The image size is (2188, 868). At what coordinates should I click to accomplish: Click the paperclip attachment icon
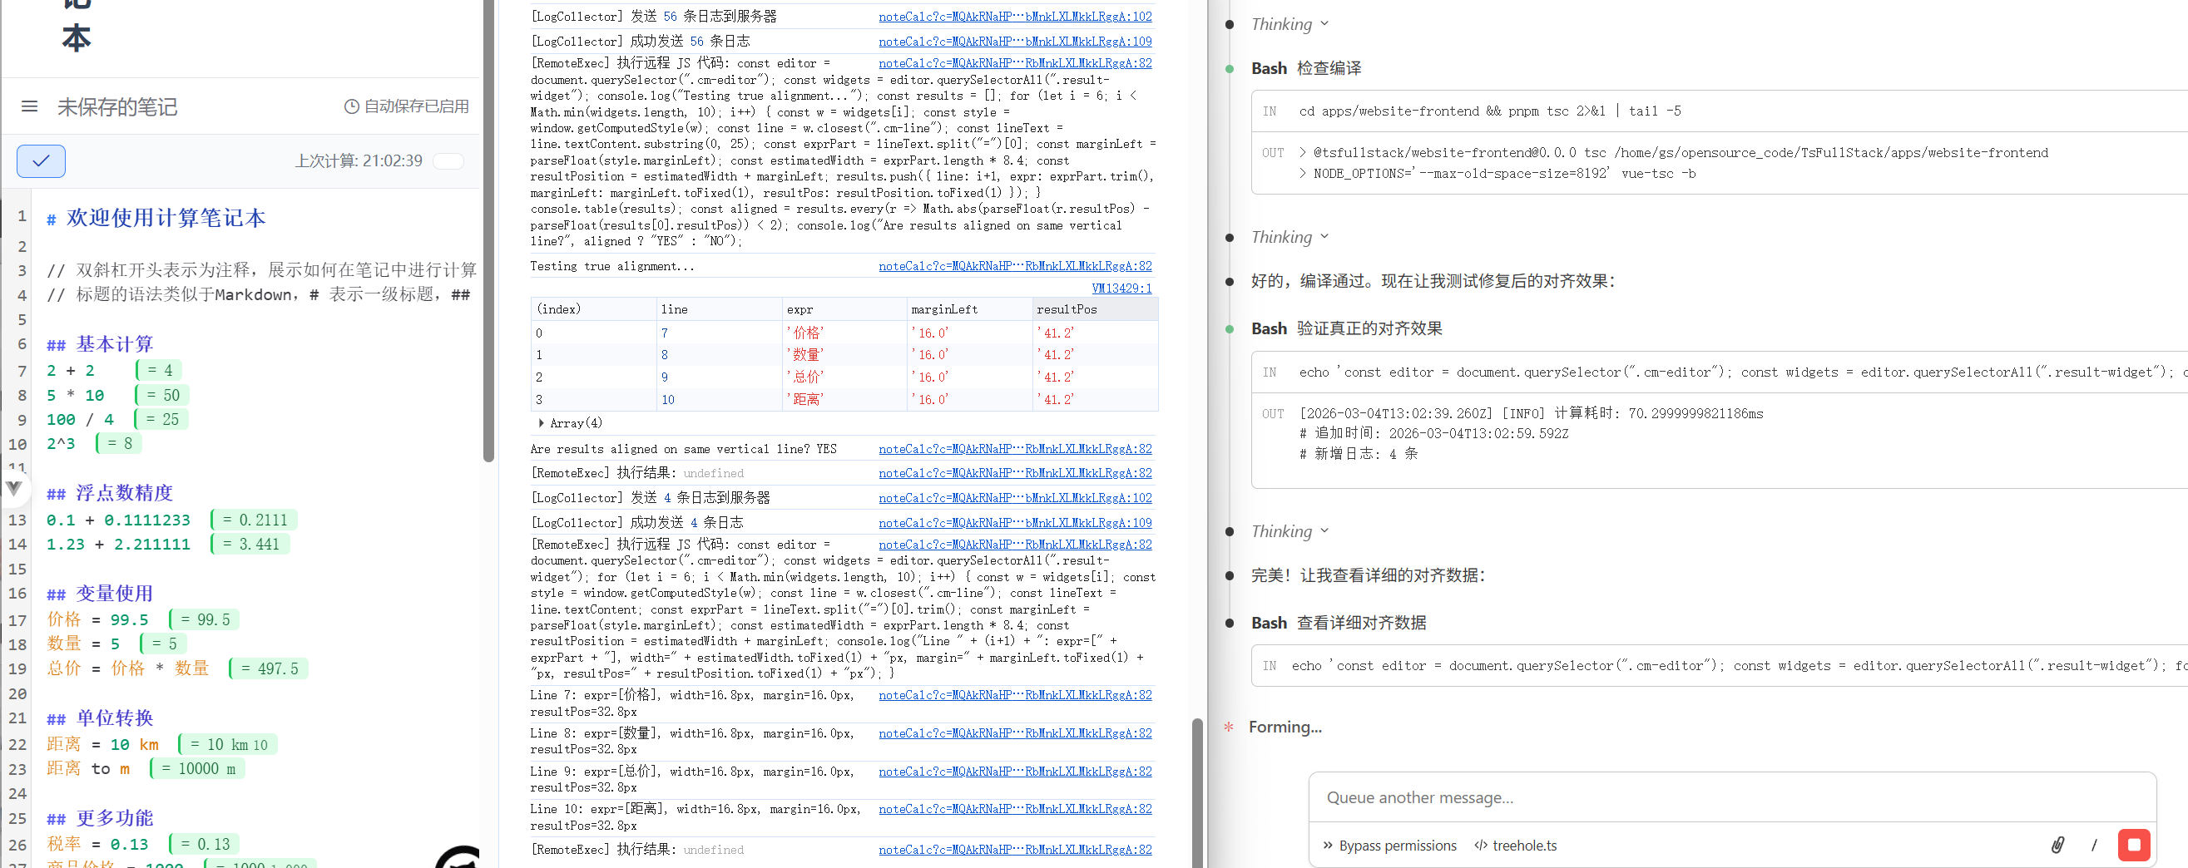[2057, 844]
